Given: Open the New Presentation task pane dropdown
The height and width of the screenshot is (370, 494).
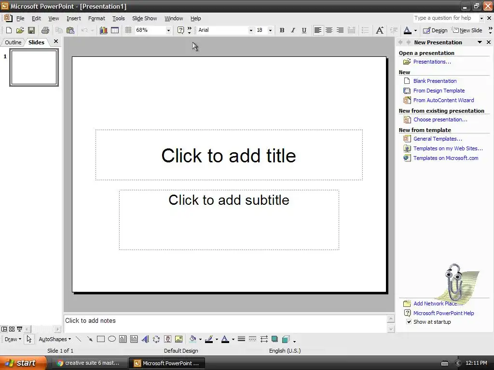Looking at the screenshot, I should click(x=480, y=42).
